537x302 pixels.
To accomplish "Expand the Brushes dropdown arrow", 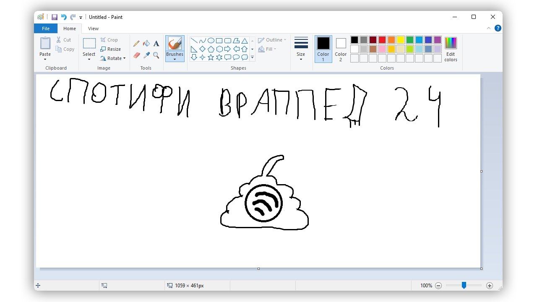I will click(x=175, y=59).
